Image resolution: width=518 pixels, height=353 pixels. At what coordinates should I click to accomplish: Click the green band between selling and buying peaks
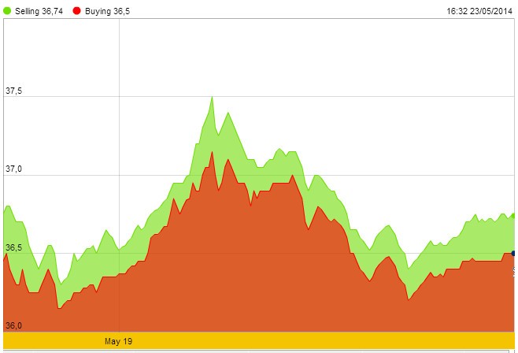click(x=212, y=126)
